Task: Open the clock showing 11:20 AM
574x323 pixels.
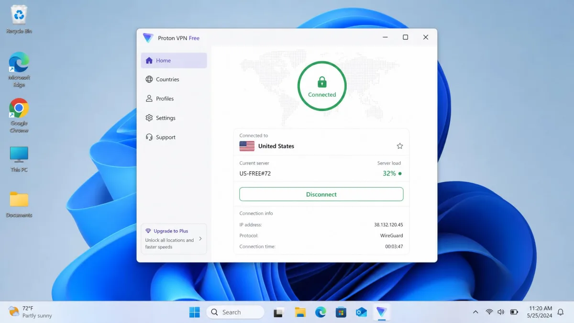Action: tap(540, 312)
